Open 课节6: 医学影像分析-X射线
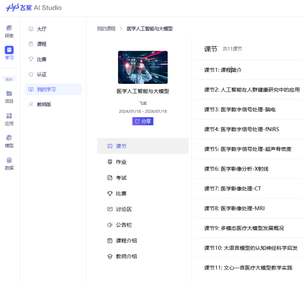The height and width of the screenshot is (282, 303). click(x=236, y=169)
